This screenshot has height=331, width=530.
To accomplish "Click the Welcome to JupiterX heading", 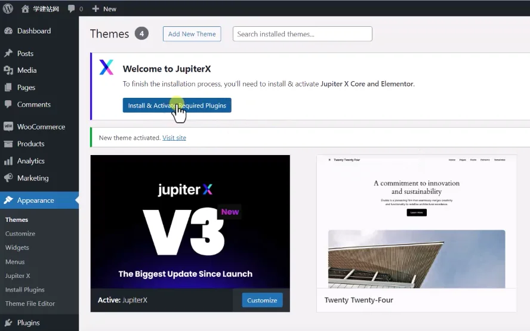I will coord(167,69).
